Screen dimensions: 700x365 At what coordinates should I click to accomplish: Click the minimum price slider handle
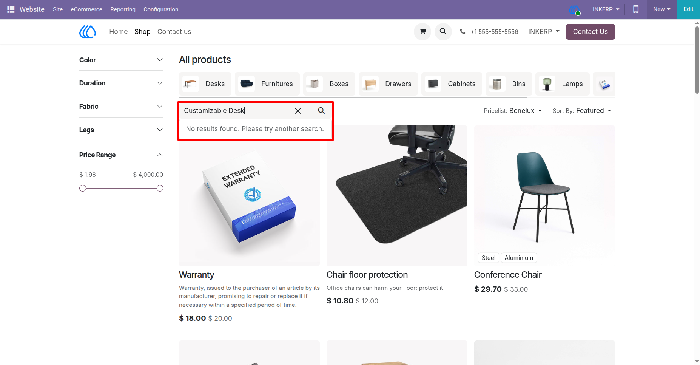[x=83, y=188]
